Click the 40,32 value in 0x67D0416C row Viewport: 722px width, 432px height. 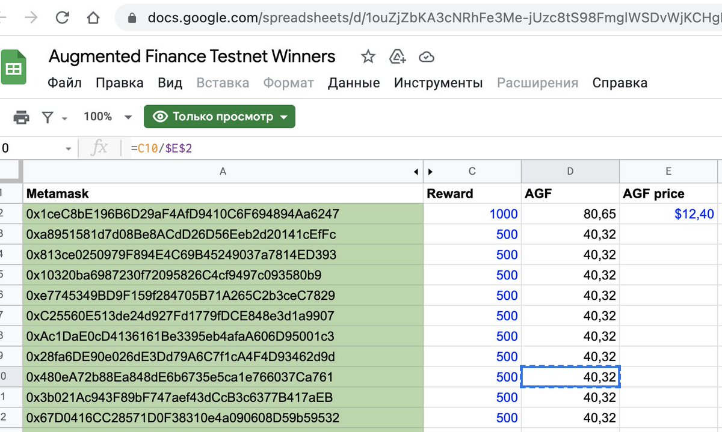click(x=570, y=418)
